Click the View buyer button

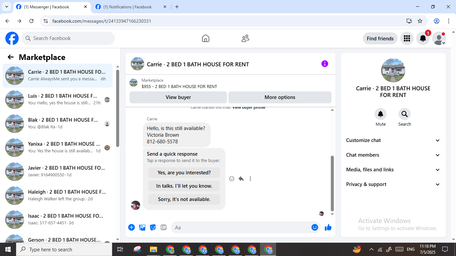pos(178,97)
